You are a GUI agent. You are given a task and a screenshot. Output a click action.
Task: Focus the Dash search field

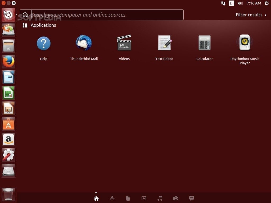tap(102, 15)
